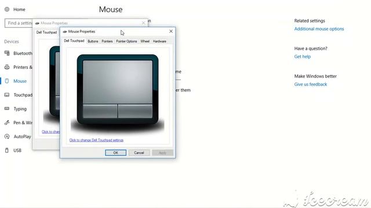Select Dell Touchpad tab in background window
This screenshot has width=371, height=208.
click(46, 32)
